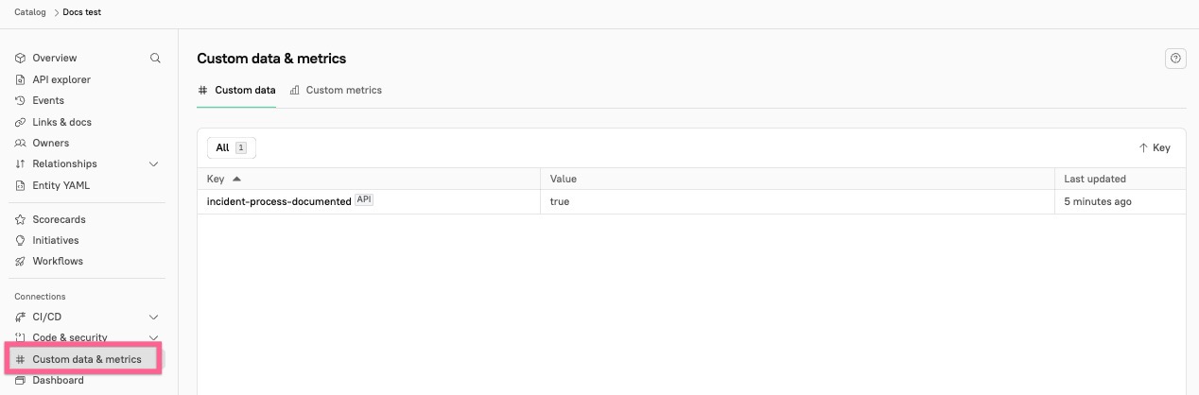The image size is (1199, 395).
Task: Open the Key sort order button
Action: (x=1155, y=148)
